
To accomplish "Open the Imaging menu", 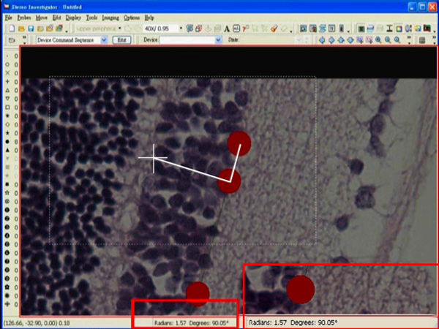I will click(110, 17).
